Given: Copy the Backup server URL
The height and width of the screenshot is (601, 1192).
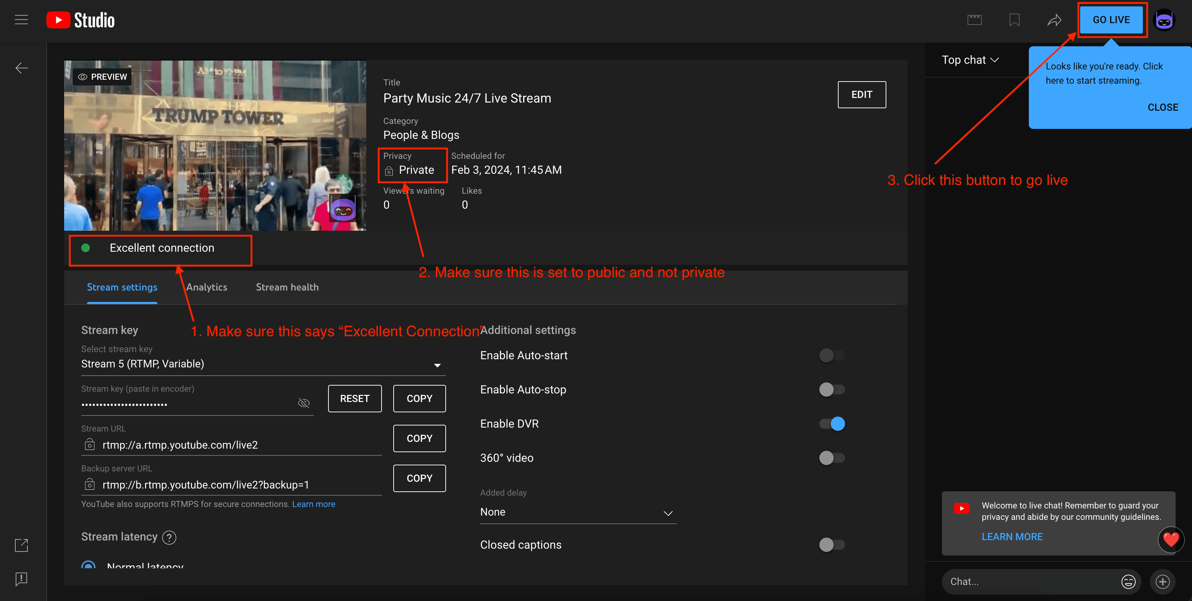Looking at the screenshot, I should (x=419, y=478).
